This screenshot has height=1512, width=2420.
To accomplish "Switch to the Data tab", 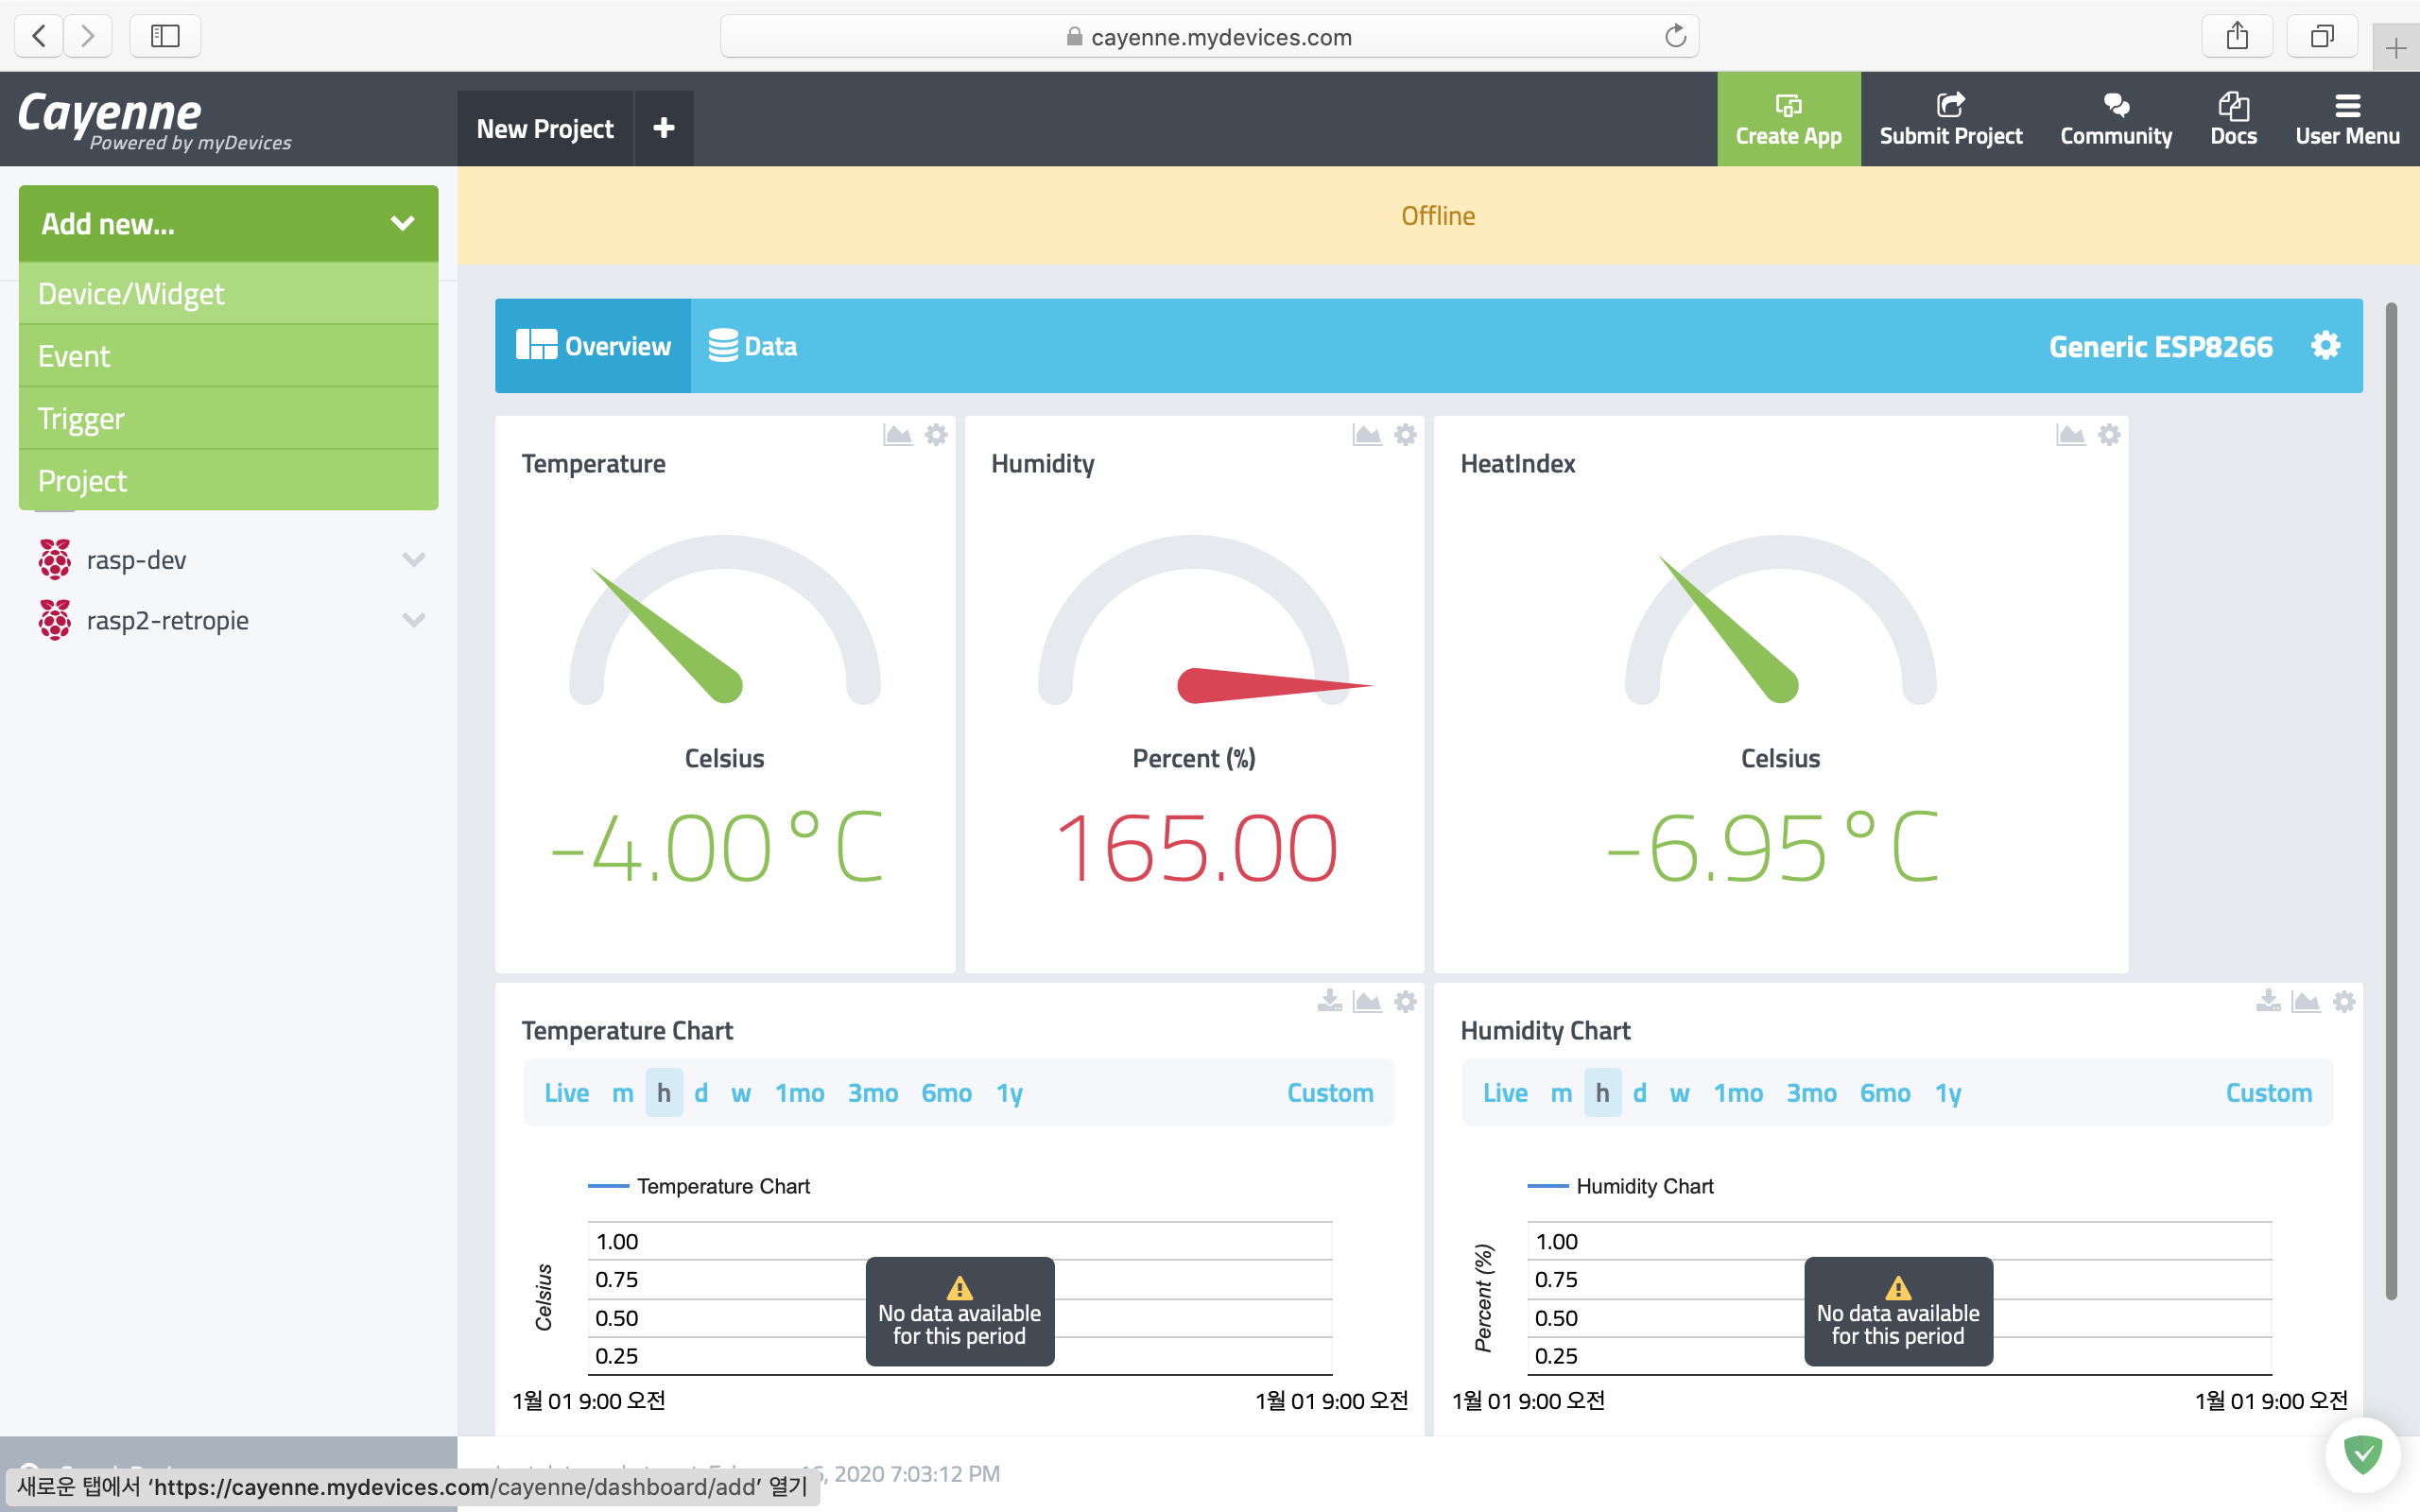I will coord(753,346).
